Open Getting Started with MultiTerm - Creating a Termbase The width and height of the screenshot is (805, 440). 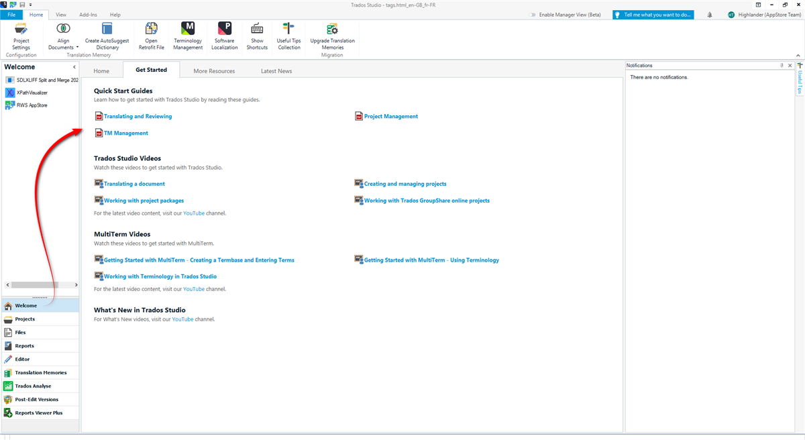(199, 260)
